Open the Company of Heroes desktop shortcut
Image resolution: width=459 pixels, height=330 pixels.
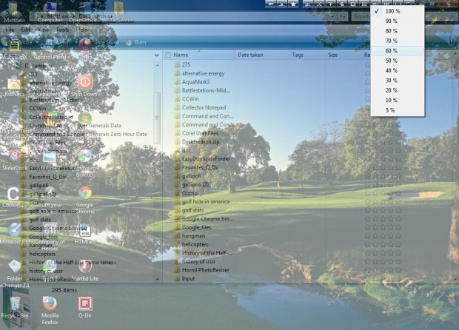pos(50,237)
